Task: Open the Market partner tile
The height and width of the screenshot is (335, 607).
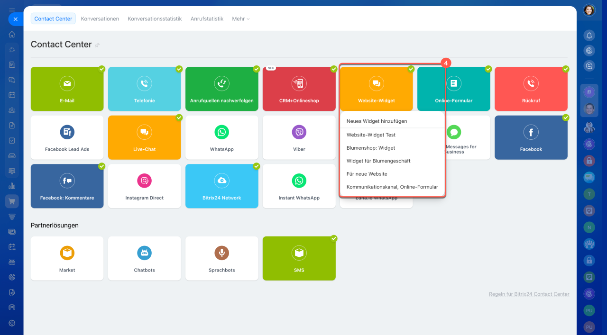Action: (67, 258)
